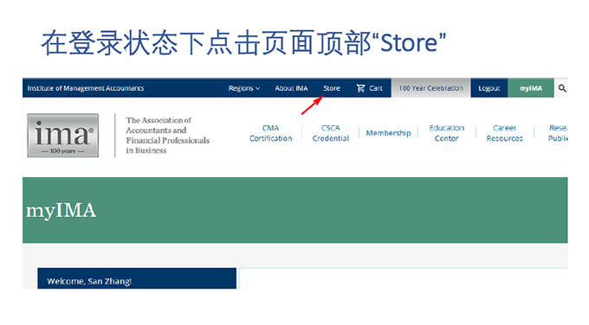Open the Store menu item

pos(331,88)
